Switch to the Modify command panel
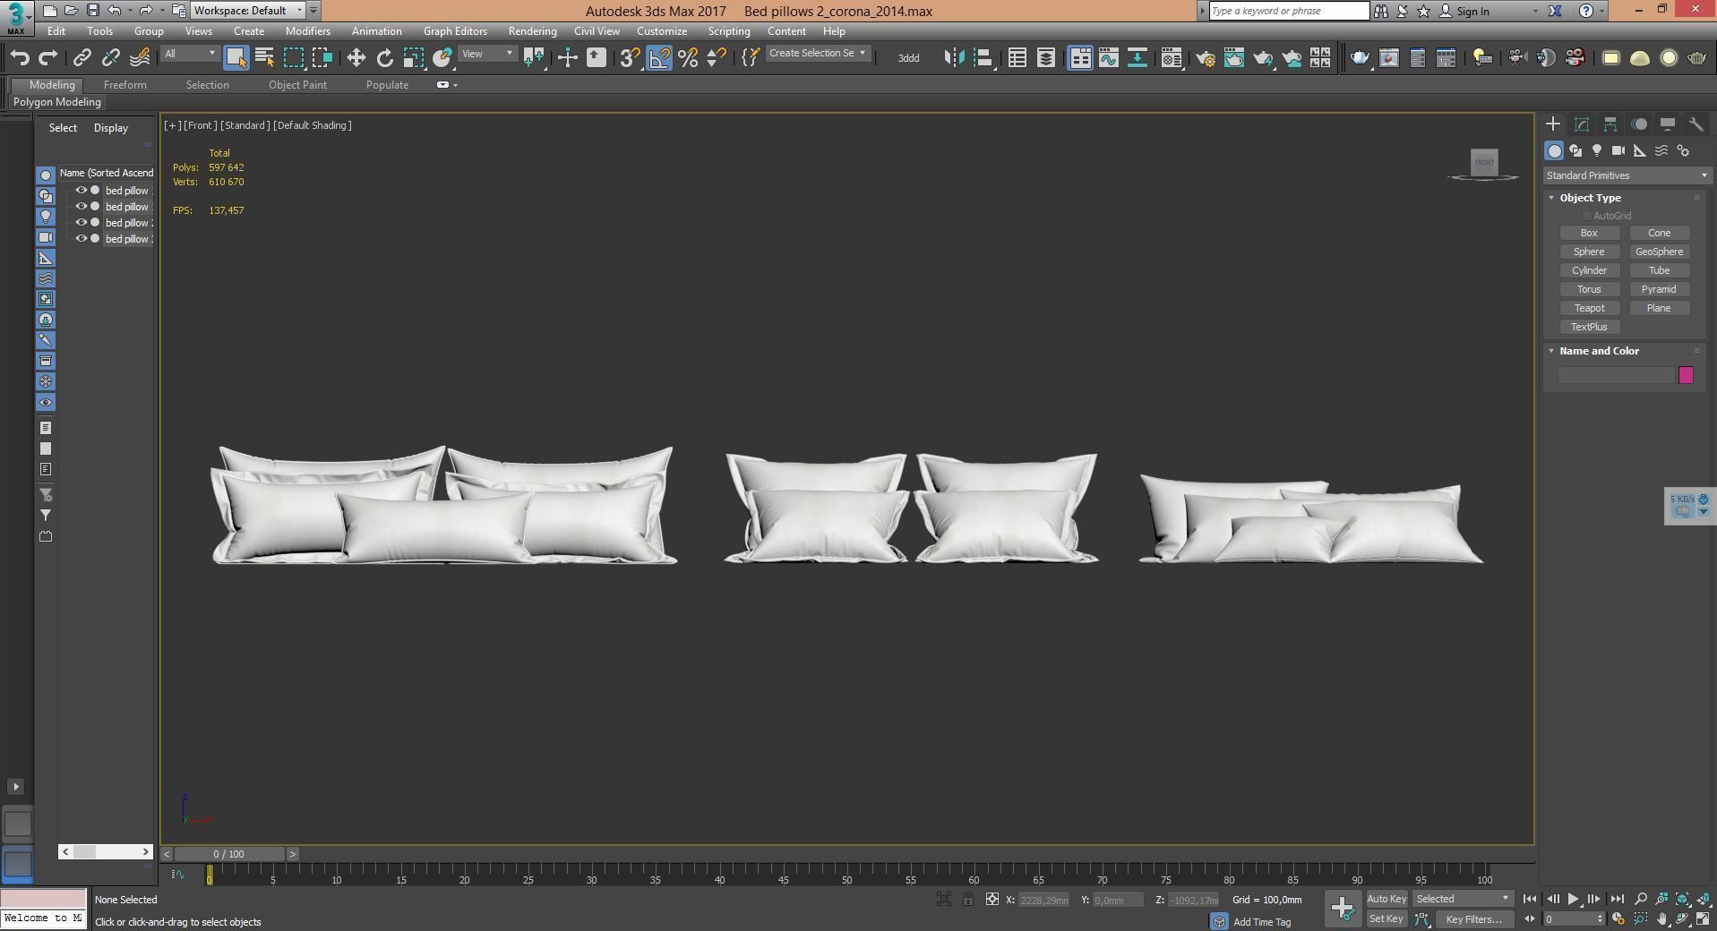 tap(1582, 124)
